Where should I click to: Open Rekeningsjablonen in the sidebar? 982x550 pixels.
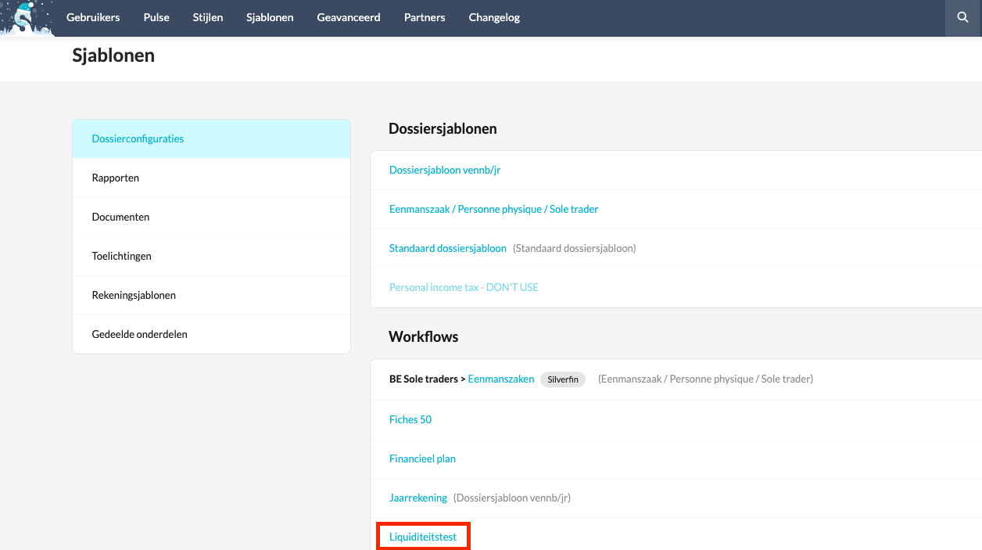[211, 295]
